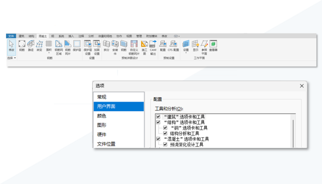The width and height of the screenshot is (322, 184).
Task: Select 常规 in the options list
Action: [119, 97]
